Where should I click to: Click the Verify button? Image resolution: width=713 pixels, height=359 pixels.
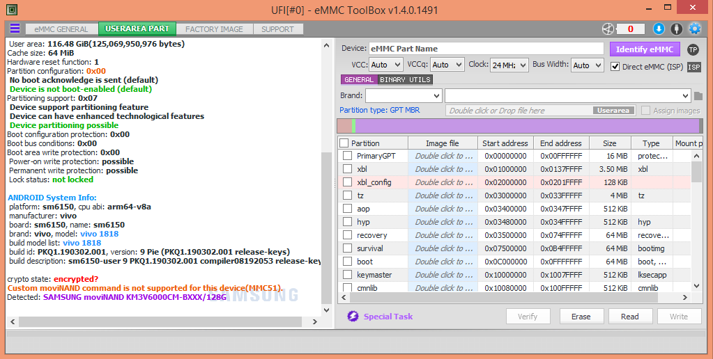(x=528, y=317)
